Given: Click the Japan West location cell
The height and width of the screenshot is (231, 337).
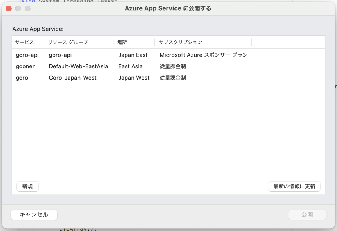Looking at the screenshot, I should pyautogui.click(x=134, y=78).
